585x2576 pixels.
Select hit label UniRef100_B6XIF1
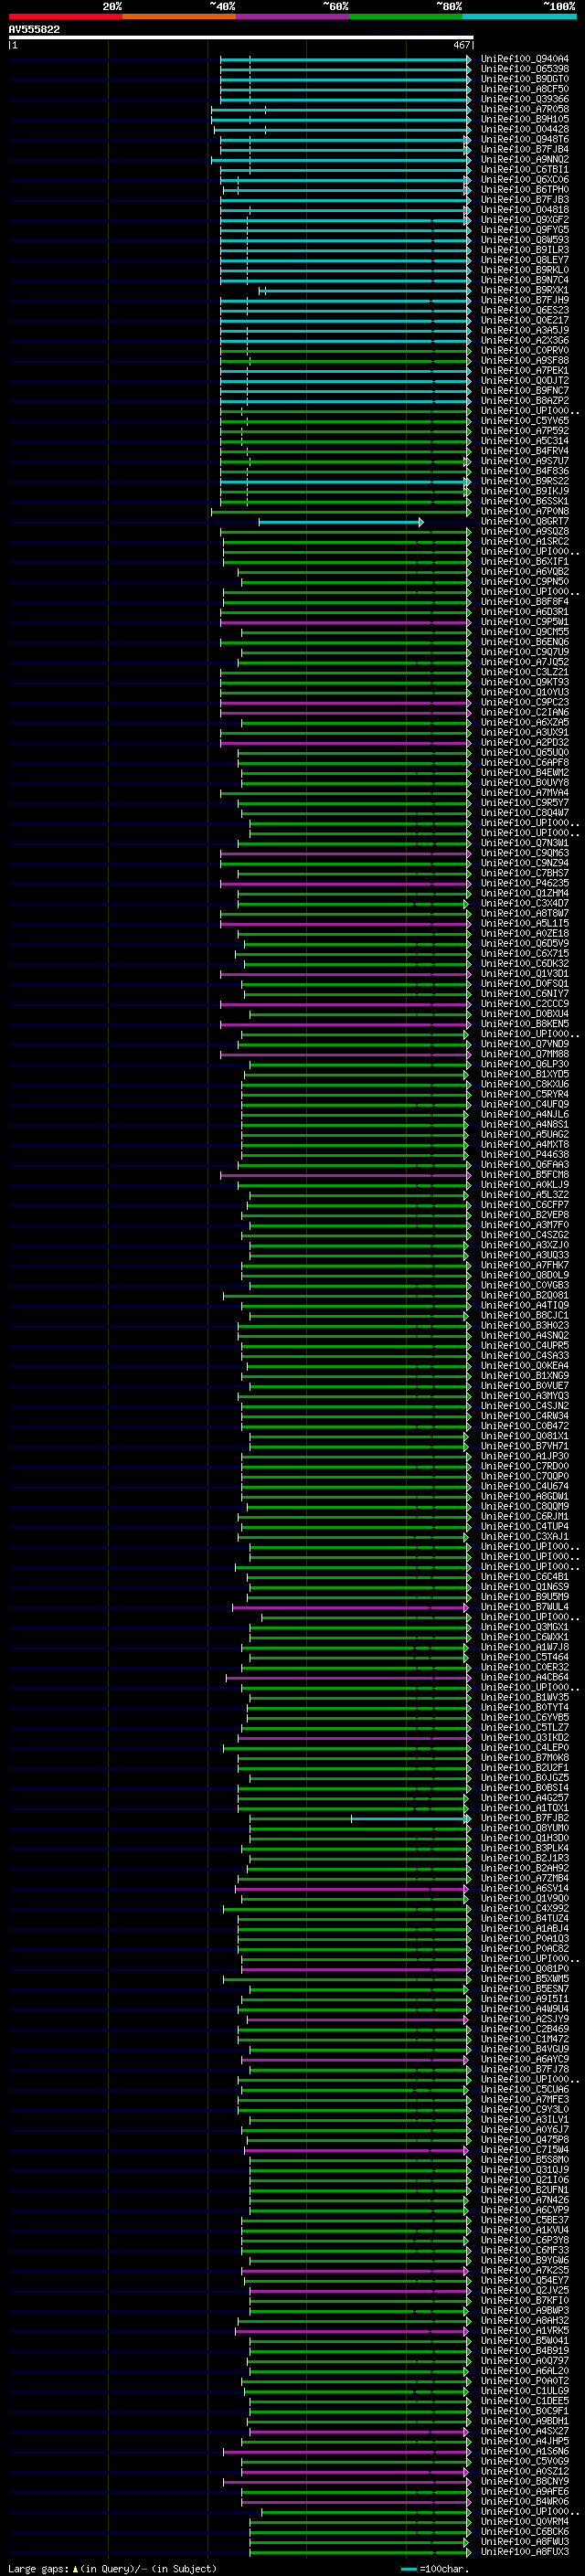click(525, 561)
